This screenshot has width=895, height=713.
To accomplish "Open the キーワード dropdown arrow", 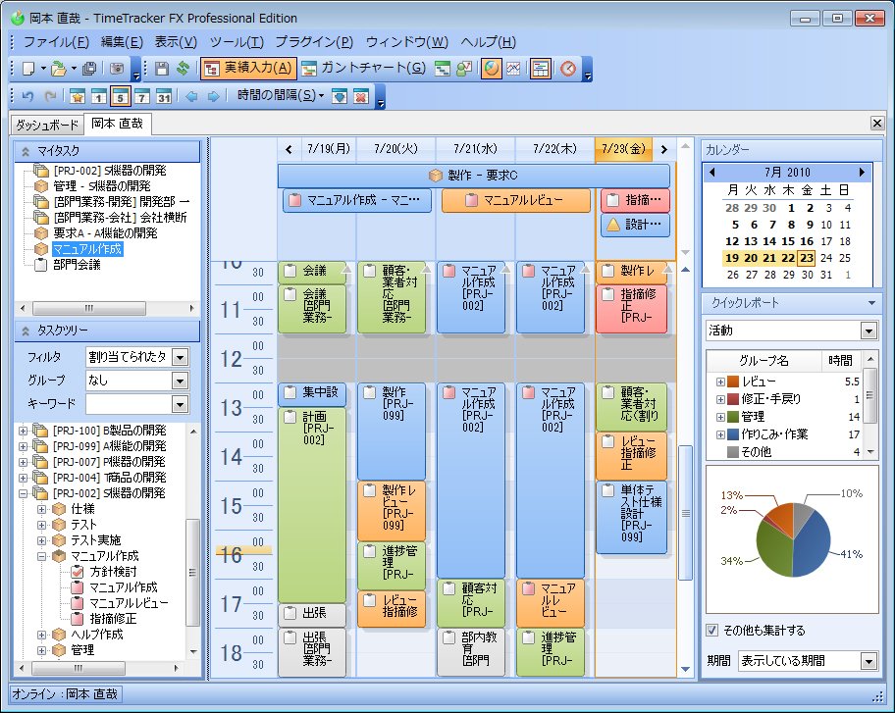I will click(180, 404).
